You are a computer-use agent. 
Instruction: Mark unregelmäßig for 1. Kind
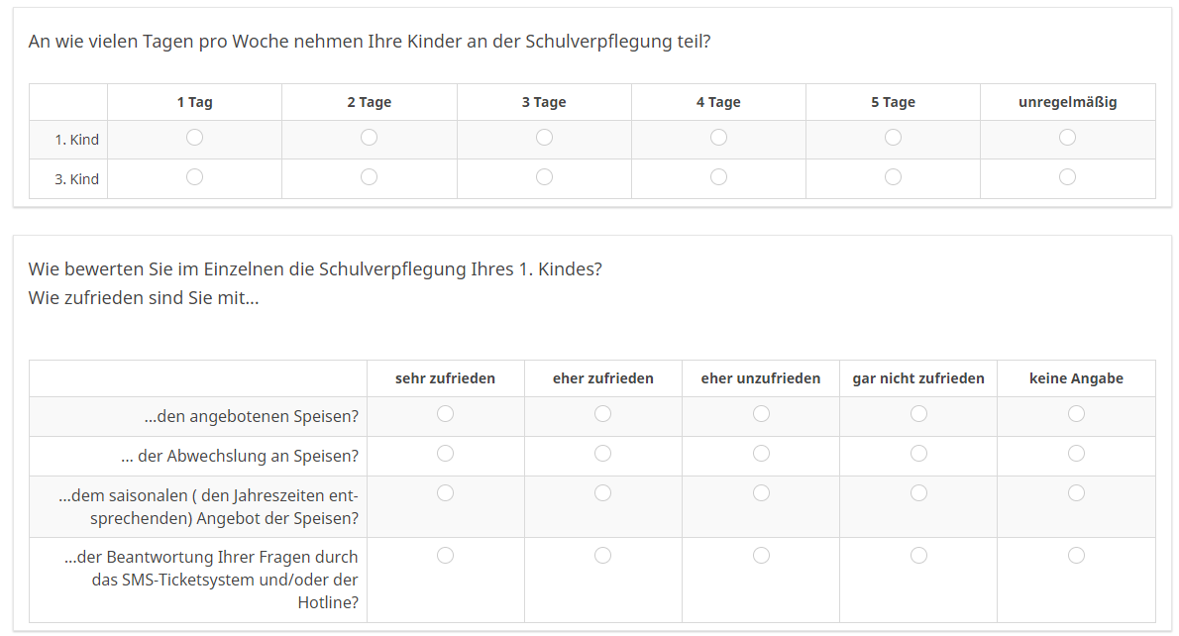1067,138
